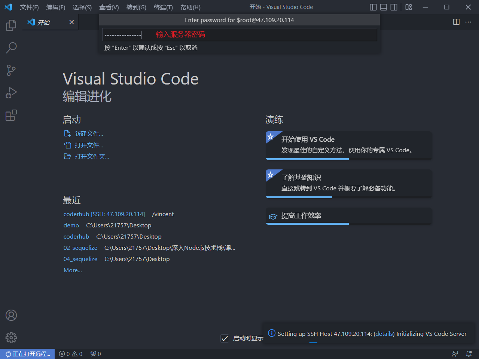The width and height of the screenshot is (479, 359).
Task: Open recent coderhub on Desktop
Action: [x=76, y=236]
